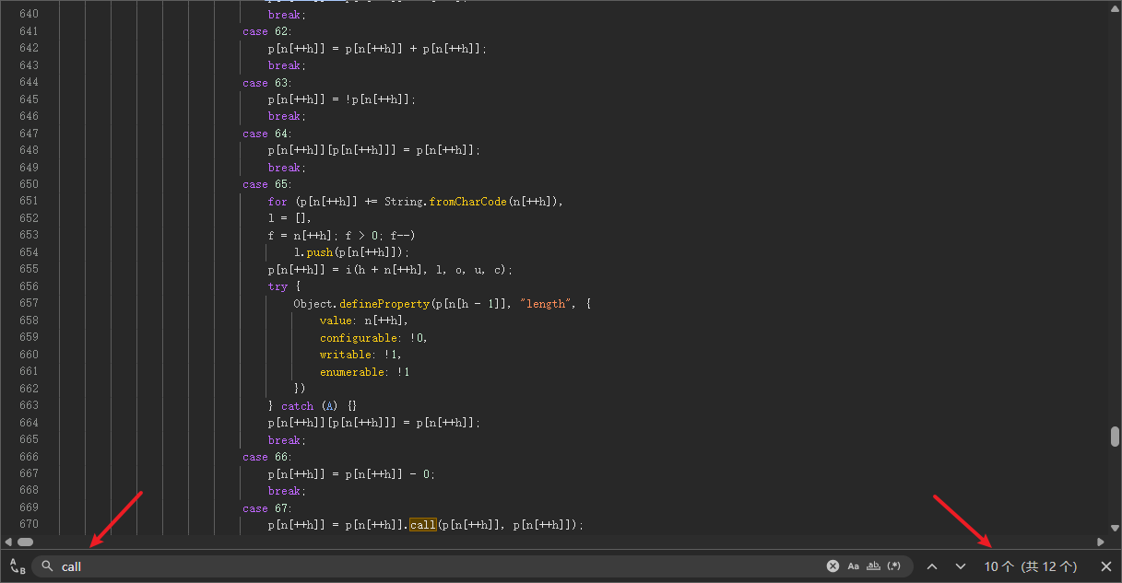Toggle the Aa match-case option
The image size is (1122, 583).
[x=854, y=566]
